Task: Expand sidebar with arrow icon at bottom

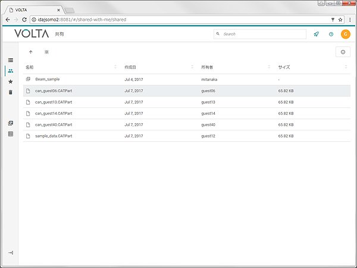Action: [x=11, y=253]
